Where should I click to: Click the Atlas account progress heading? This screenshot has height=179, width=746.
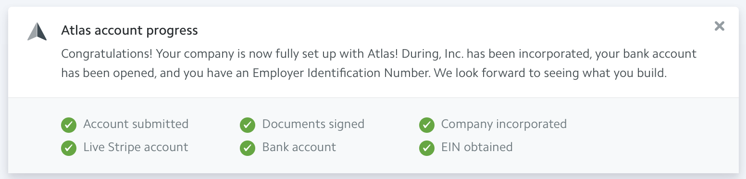click(130, 31)
